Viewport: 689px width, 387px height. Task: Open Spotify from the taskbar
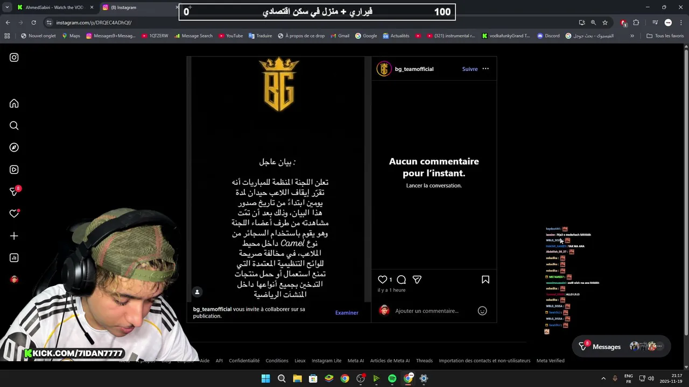pyautogui.click(x=392, y=378)
